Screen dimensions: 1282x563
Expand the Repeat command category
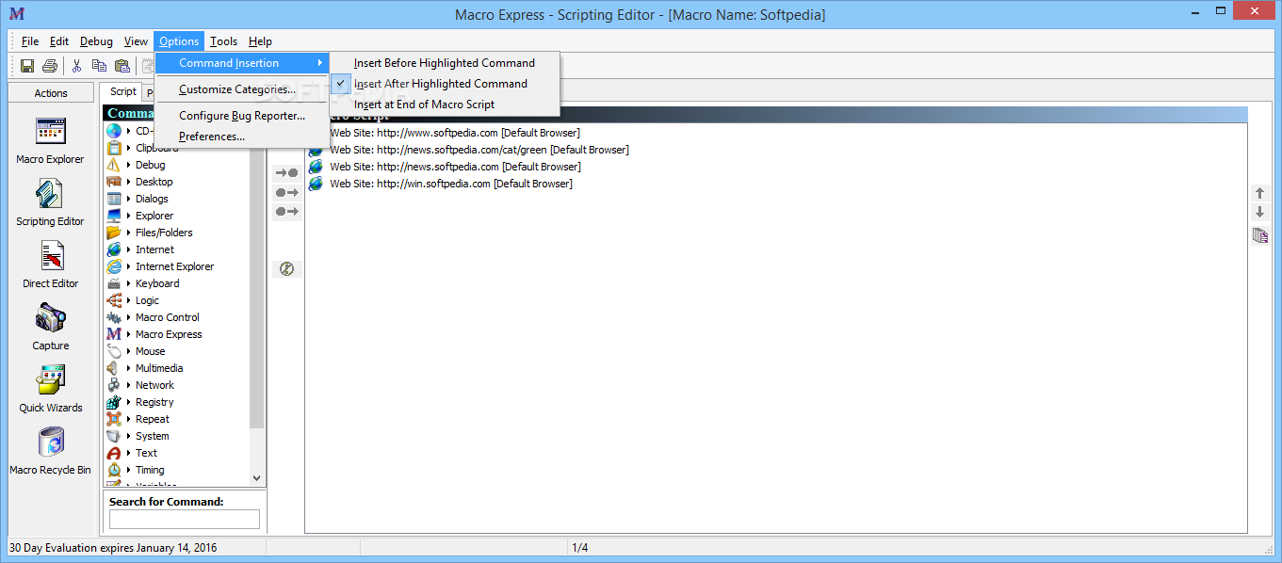129,419
